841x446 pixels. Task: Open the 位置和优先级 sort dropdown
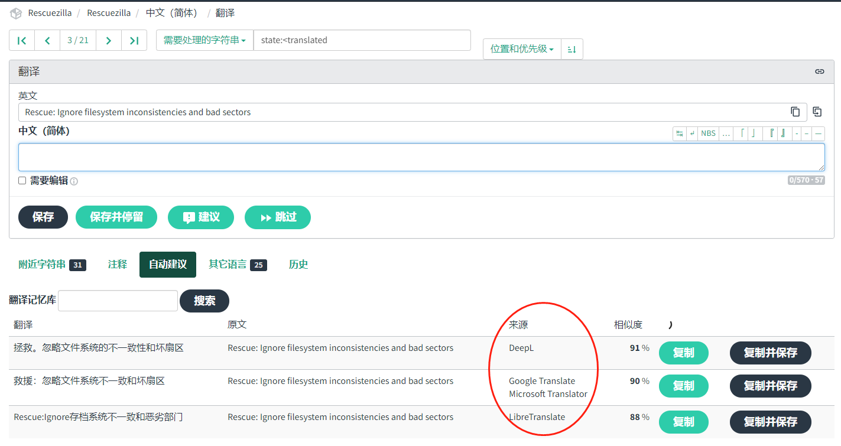pos(521,49)
